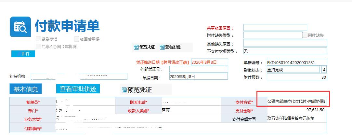Click the 查看影像 image viewer icon
The height and width of the screenshot is (135, 352).
[x=162, y=47]
